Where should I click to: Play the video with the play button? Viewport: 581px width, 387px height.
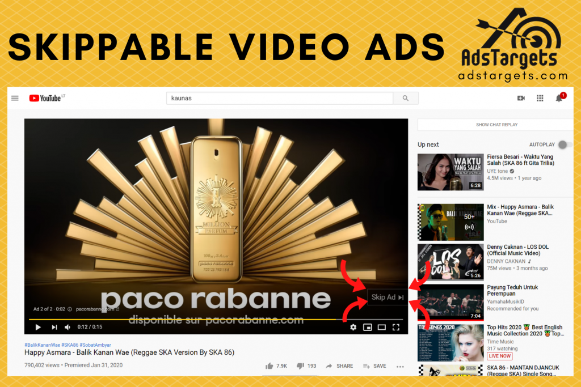click(38, 327)
